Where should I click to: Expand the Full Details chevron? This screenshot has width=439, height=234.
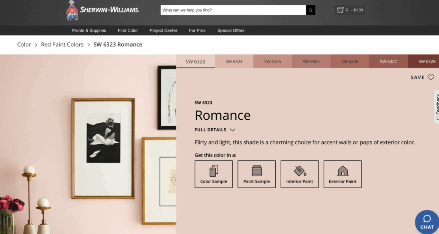[232, 130]
